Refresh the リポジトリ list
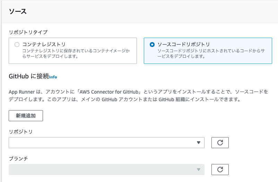Screen dimensions: 278x182 pos(220,143)
